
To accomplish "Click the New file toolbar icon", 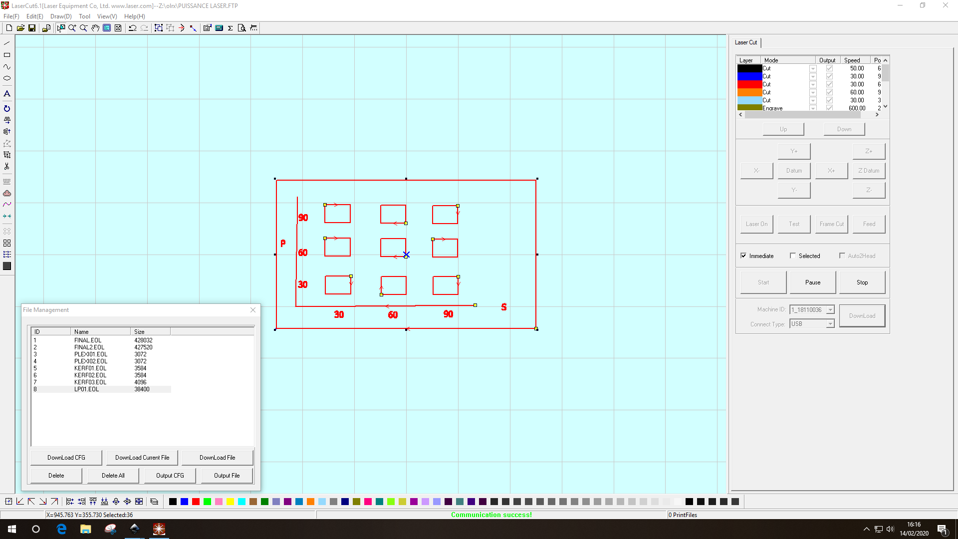I will [9, 28].
